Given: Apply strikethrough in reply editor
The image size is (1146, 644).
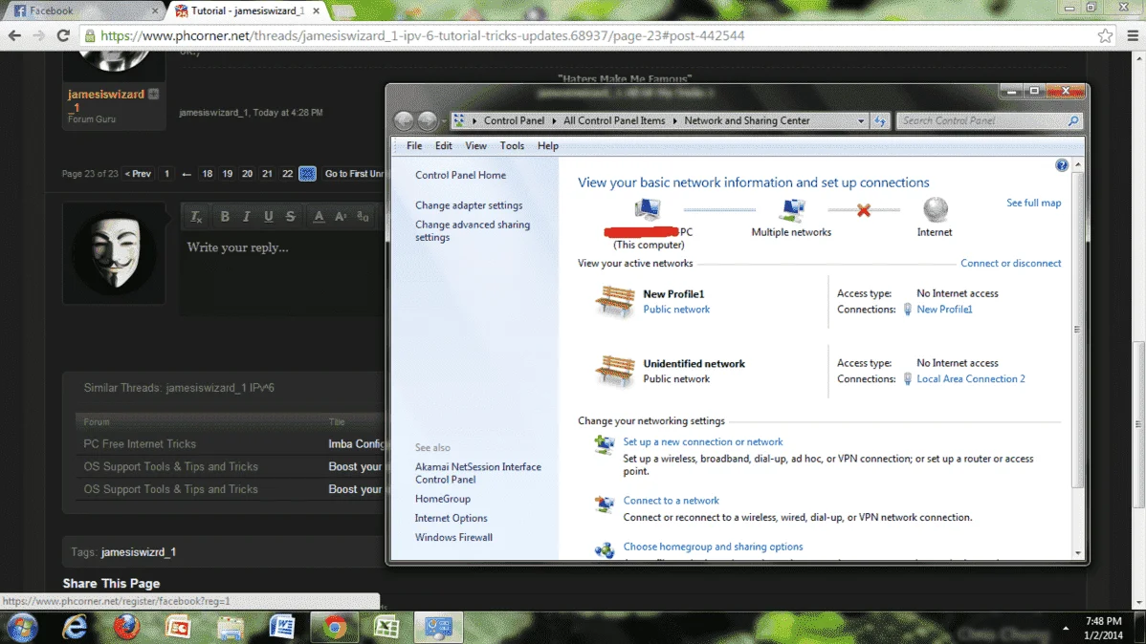Looking at the screenshot, I should tap(290, 216).
